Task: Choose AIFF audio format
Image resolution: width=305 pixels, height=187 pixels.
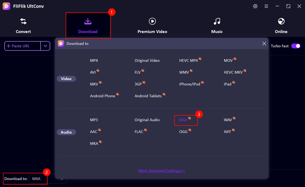Action: (227, 132)
